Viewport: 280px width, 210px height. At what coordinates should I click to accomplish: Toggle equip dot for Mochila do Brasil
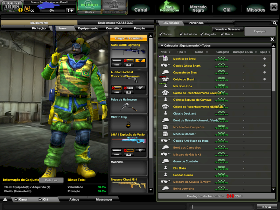pyautogui.click(x=265, y=59)
